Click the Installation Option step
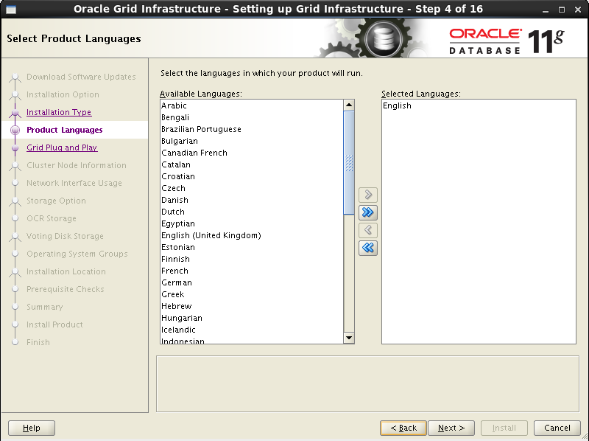This screenshot has height=441, width=589. point(63,94)
